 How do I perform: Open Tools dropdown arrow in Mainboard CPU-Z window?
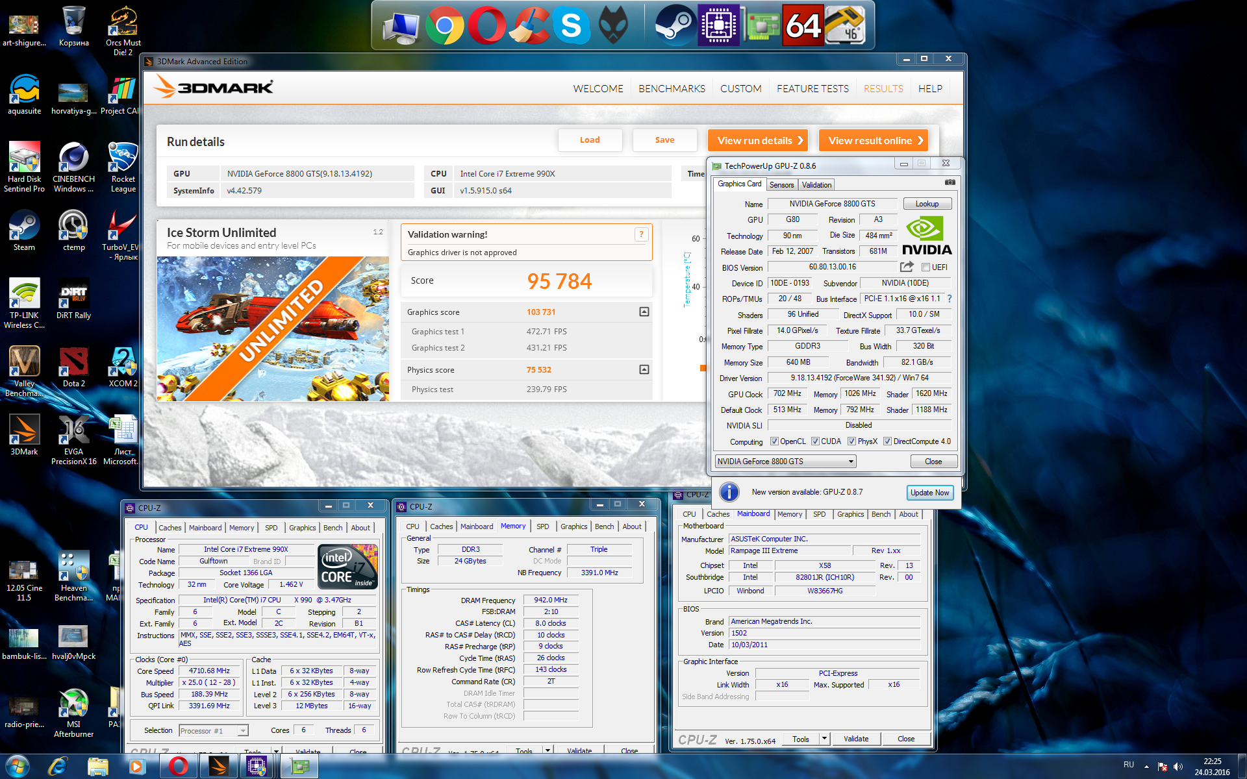824,739
